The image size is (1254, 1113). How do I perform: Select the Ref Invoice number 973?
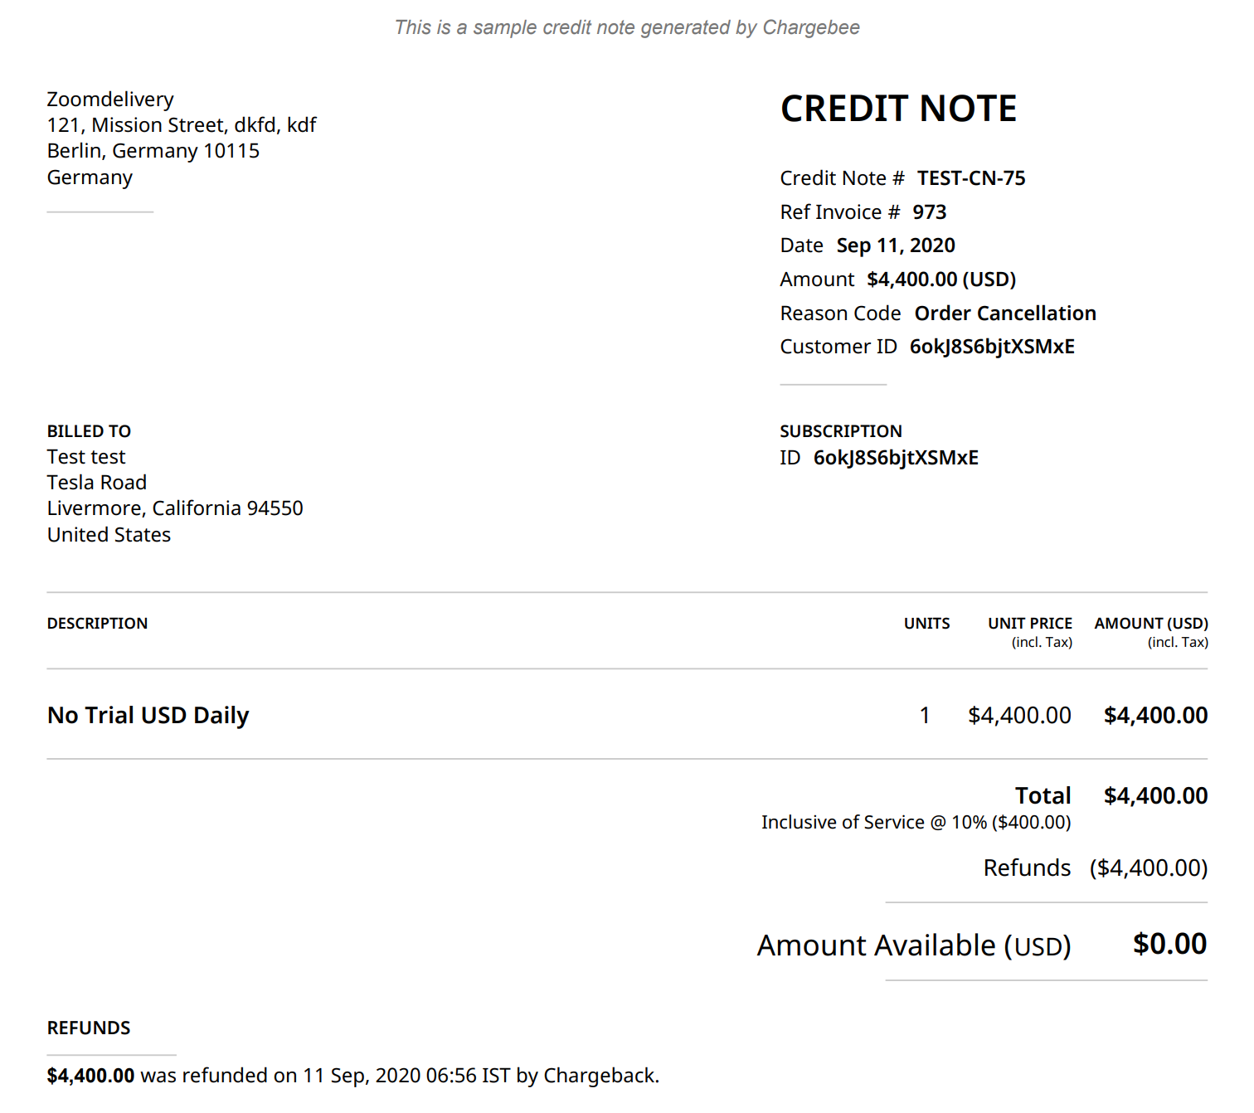coord(929,212)
